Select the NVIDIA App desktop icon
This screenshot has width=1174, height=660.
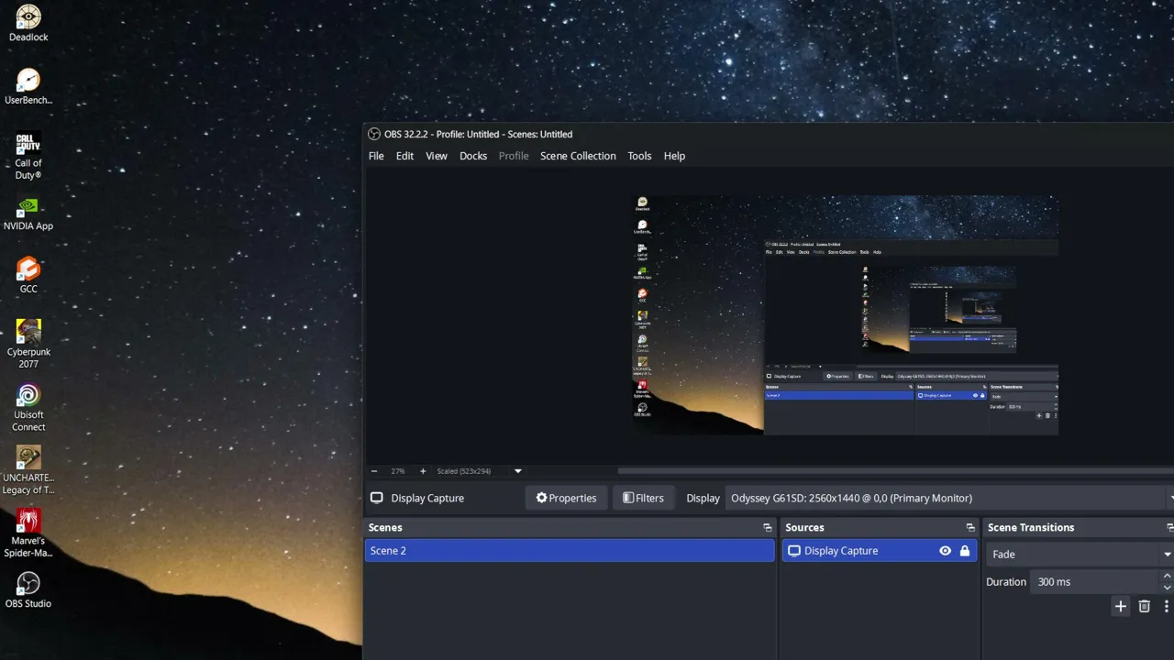28,214
